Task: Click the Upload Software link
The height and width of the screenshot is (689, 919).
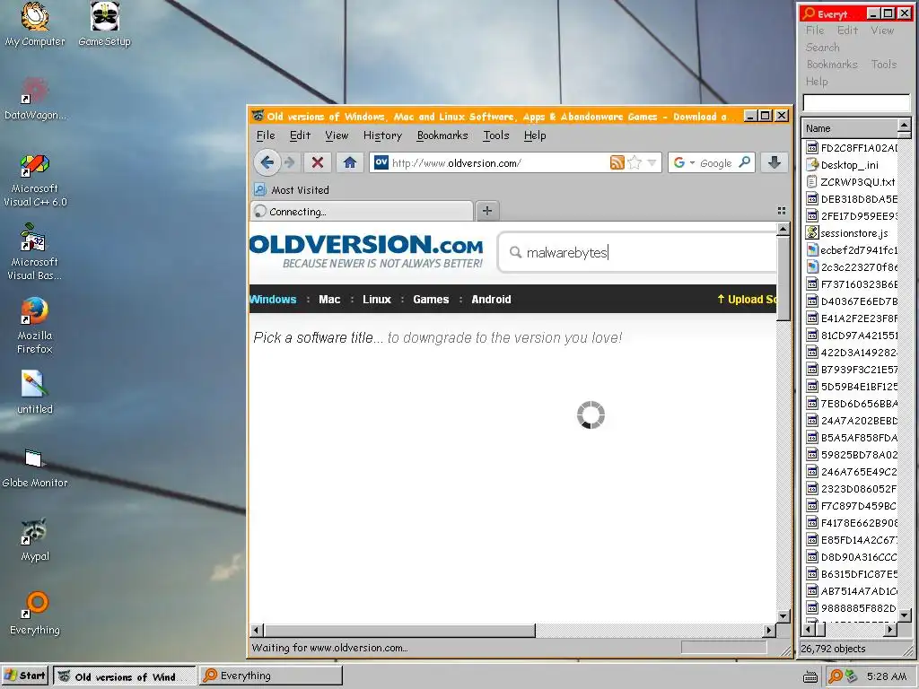Action: click(747, 300)
